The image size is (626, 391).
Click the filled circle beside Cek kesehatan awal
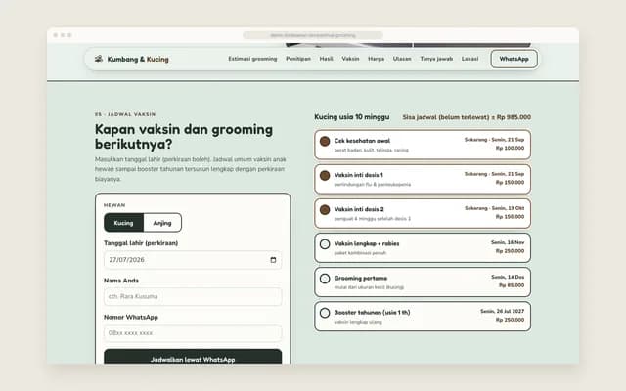click(x=325, y=141)
